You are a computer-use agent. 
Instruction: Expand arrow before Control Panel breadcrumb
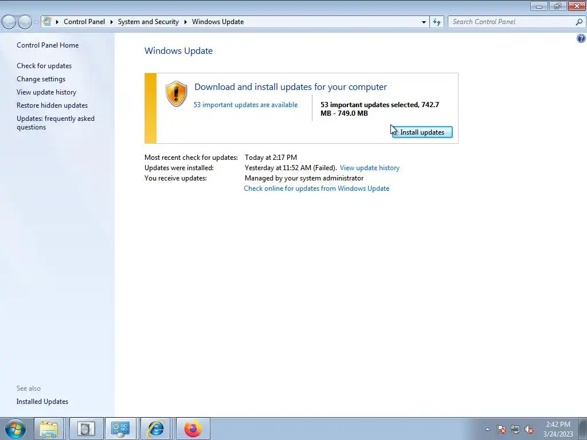pos(57,22)
